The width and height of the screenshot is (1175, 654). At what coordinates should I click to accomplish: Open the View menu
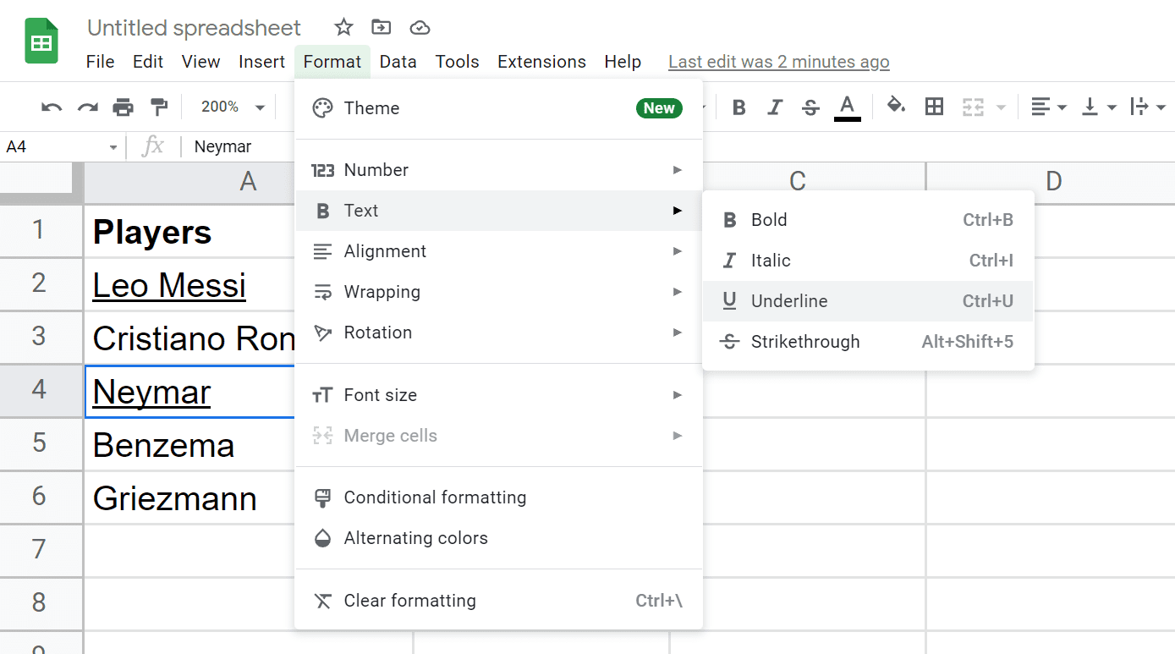(201, 62)
